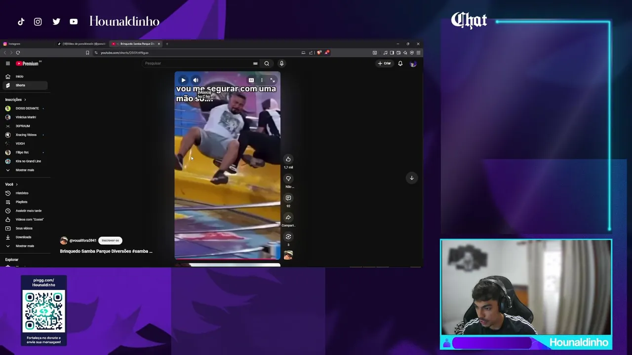Open Histórico from the sidebar

(24, 193)
